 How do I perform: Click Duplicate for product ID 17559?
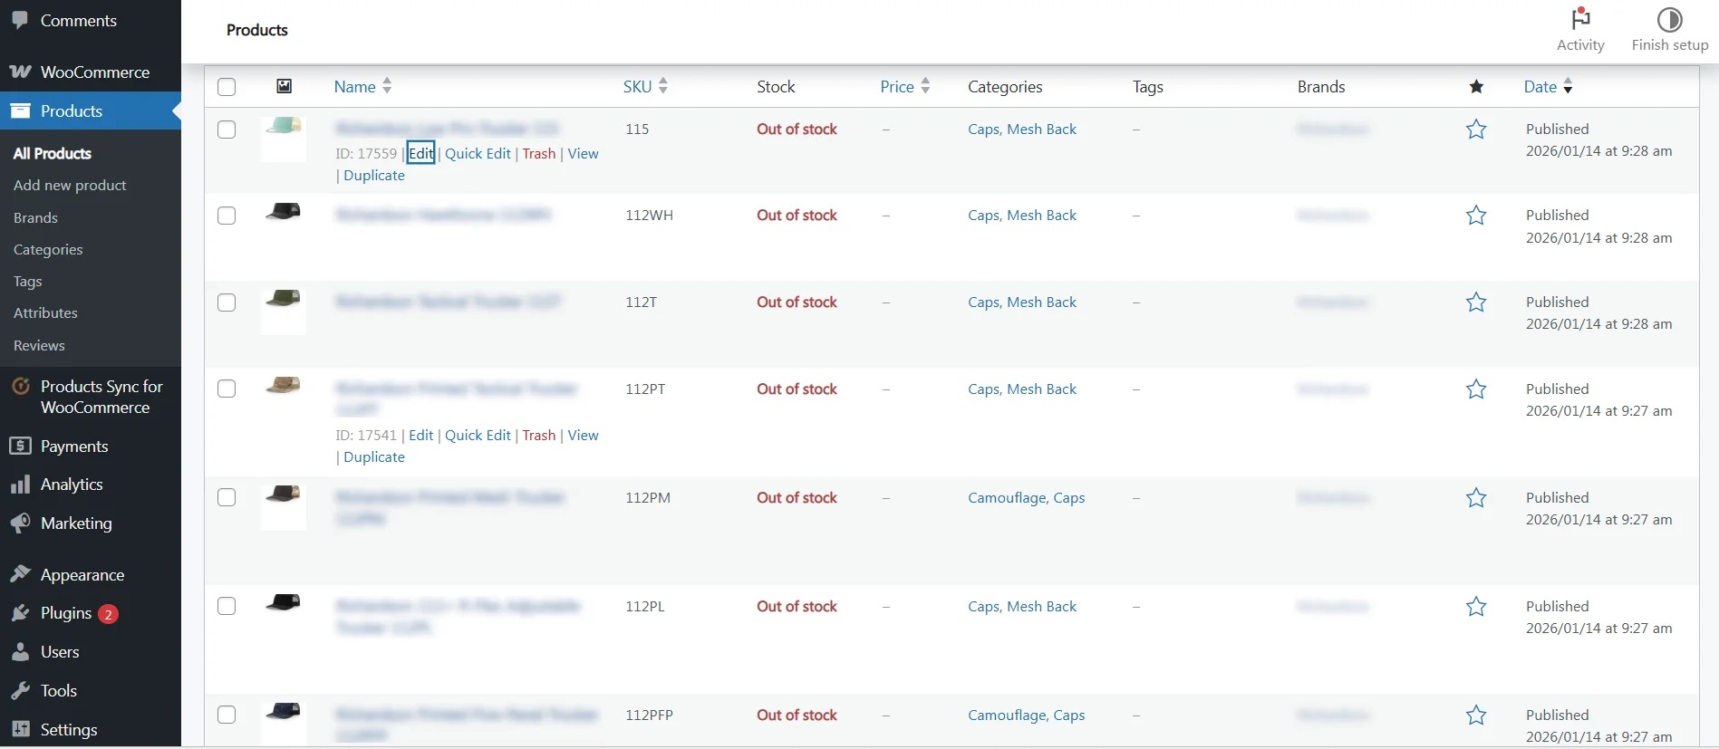coord(374,175)
